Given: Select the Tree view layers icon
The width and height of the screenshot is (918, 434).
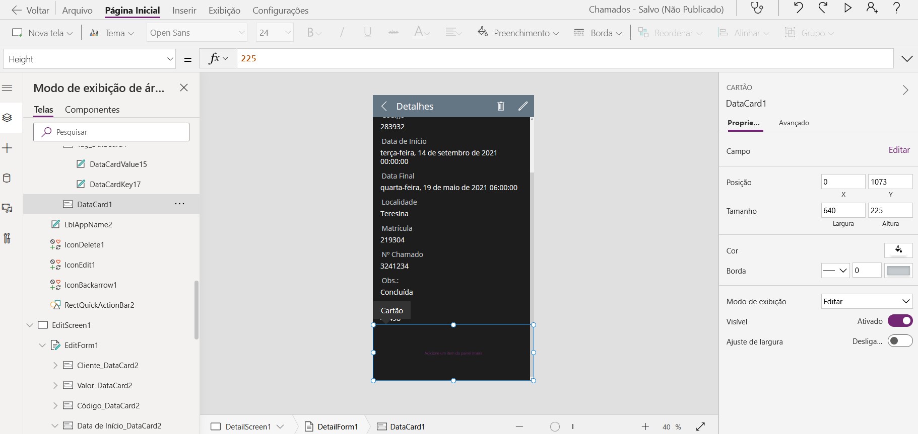Looking at the screenshot, I should [7, 118].
